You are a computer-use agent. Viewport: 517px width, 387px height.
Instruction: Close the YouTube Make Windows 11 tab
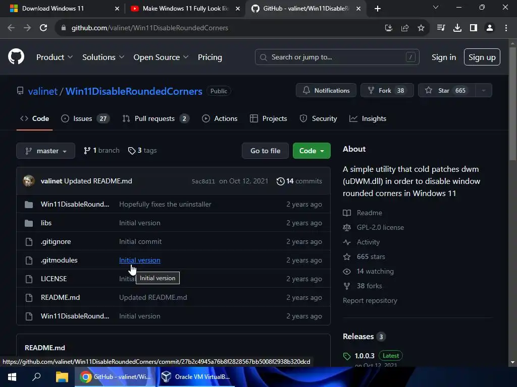coord(237,9)
